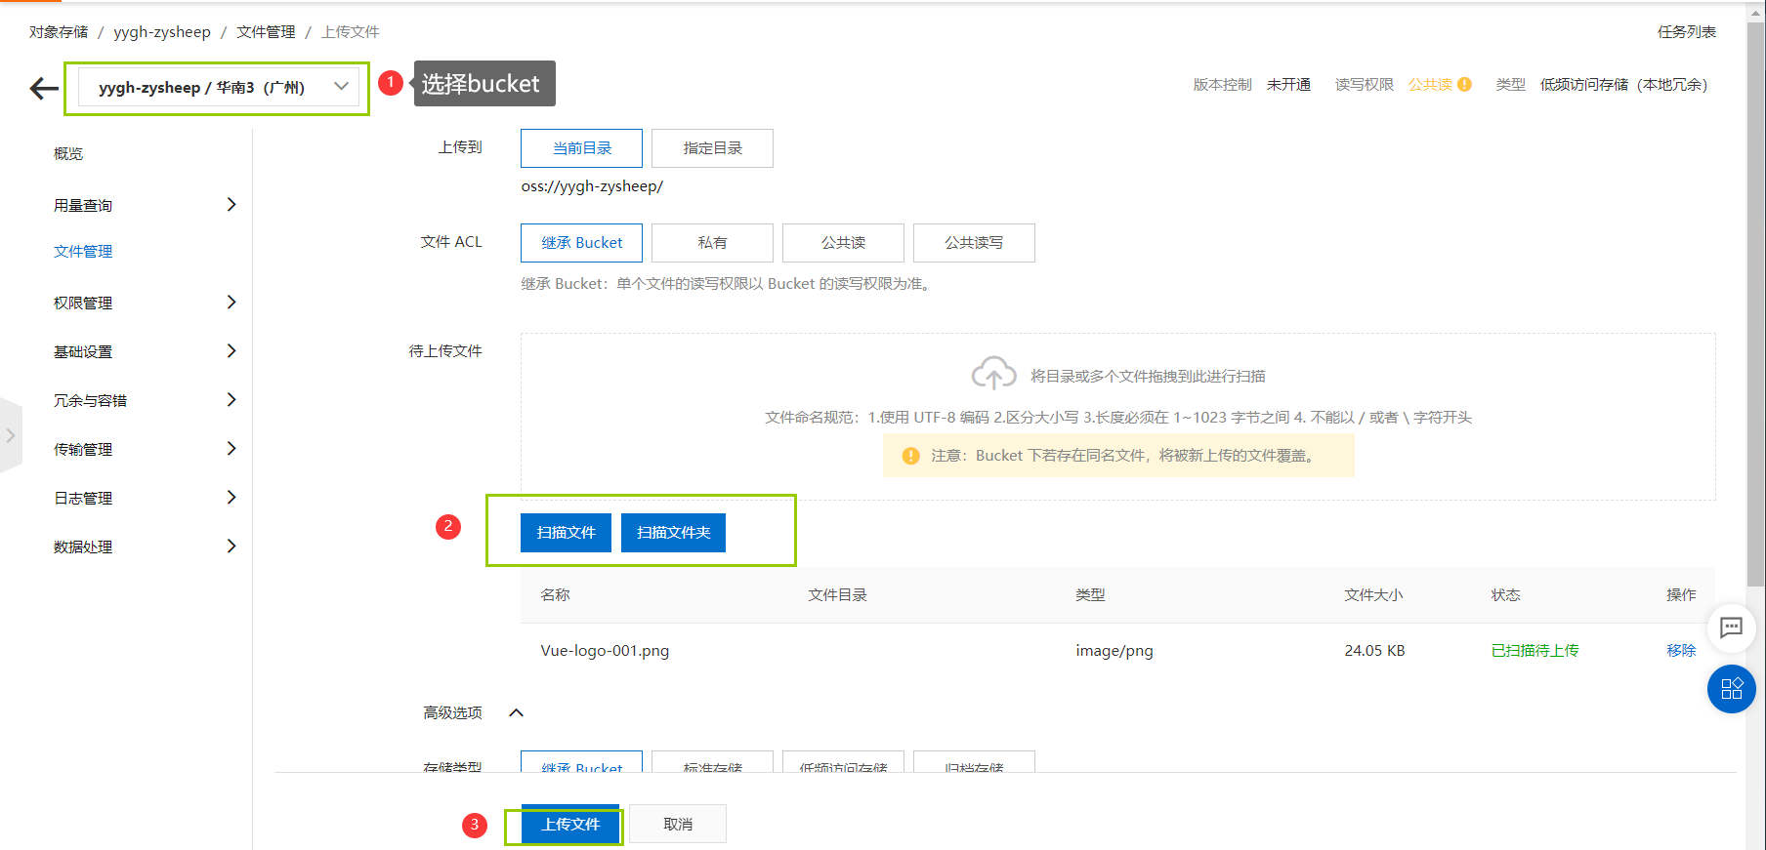Click the cloud upload icon
Image resolution: width=1766 pixels, height=850 pixels.
click(x=993, y=374)
